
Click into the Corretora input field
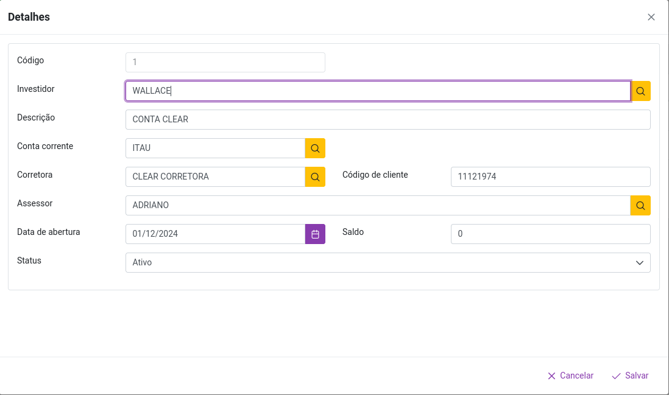(215, 177)
